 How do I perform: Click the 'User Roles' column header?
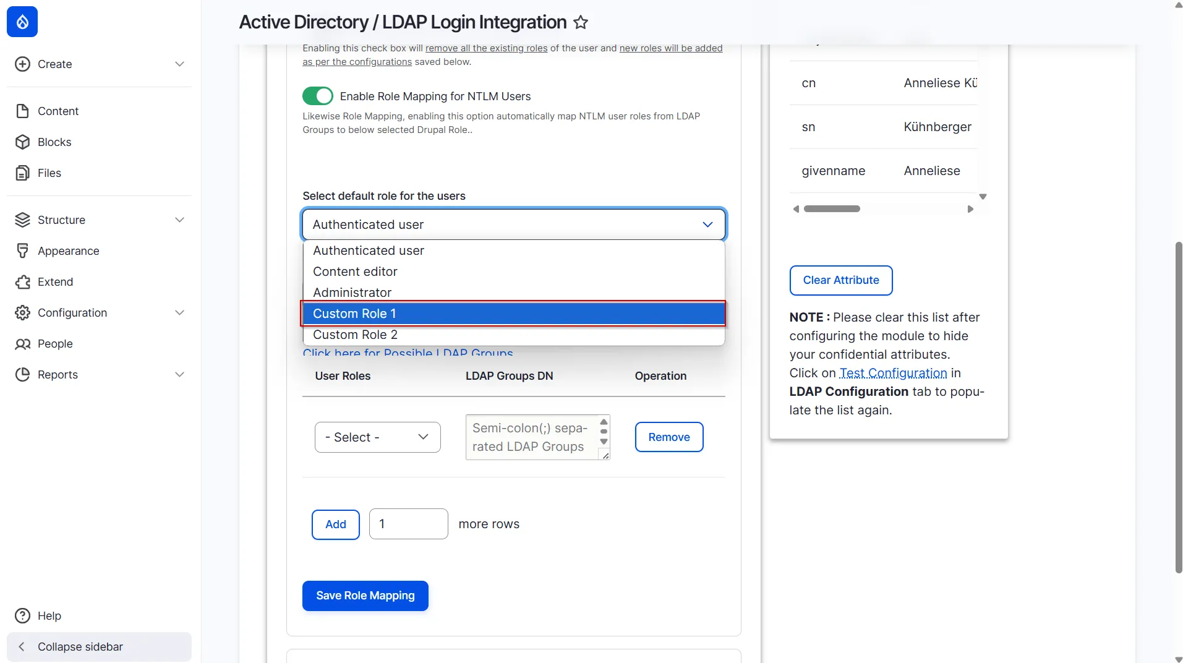[343, 376]
